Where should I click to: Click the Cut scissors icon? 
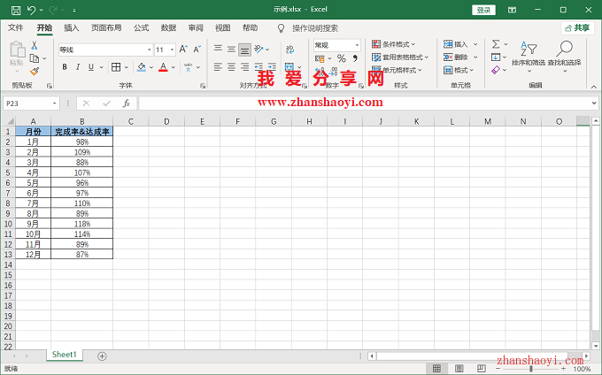pos(35,45)
